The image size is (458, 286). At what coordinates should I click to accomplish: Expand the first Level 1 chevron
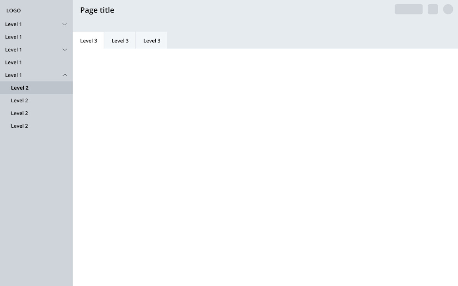[x=65, y=24]
